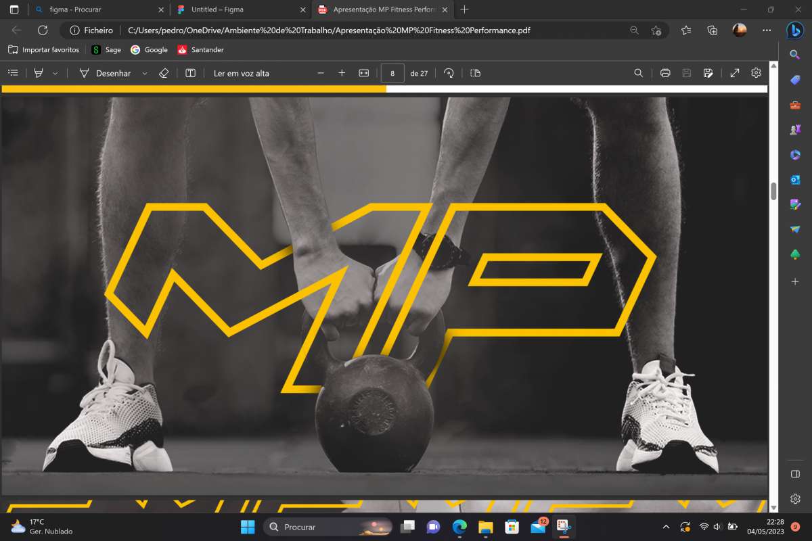Open the tab actions menu
The height and width of the screenshot is (541, 812).
coord(14,9)
